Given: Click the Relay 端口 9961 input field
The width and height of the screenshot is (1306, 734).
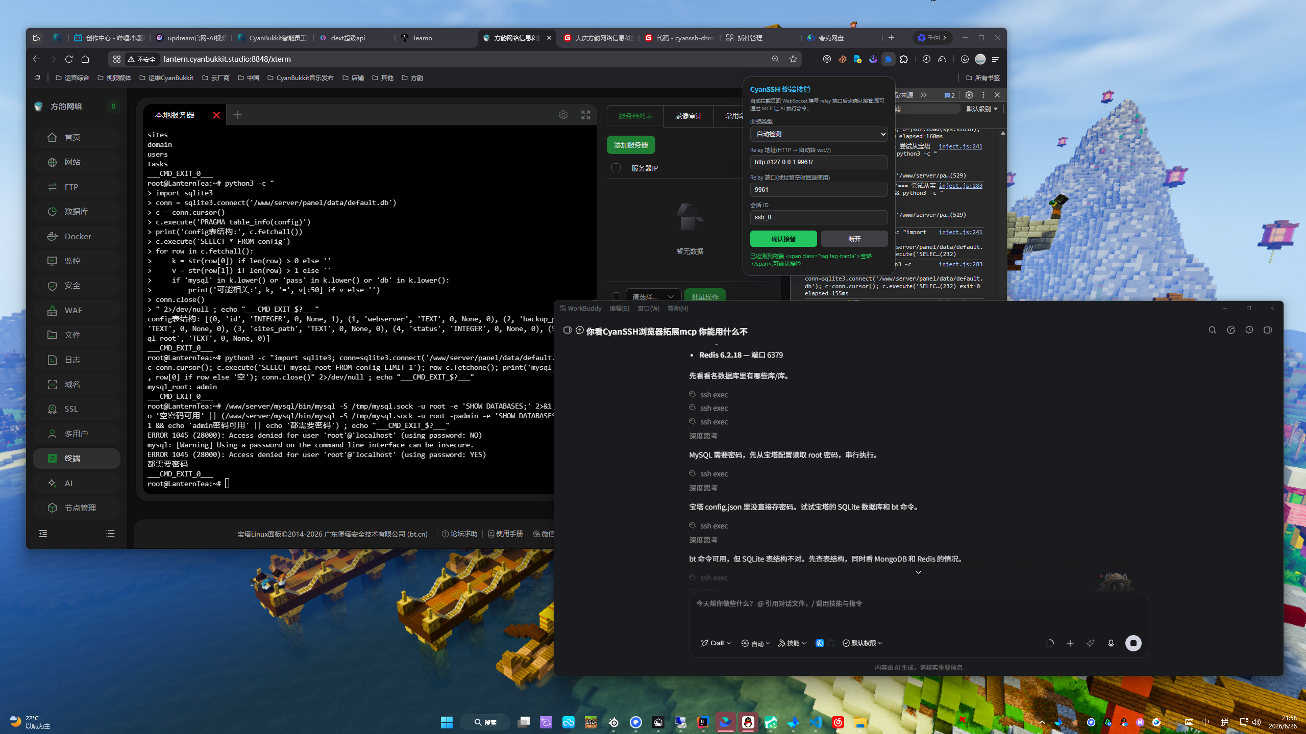Looking at the screenshot, I should click(819, 189).
